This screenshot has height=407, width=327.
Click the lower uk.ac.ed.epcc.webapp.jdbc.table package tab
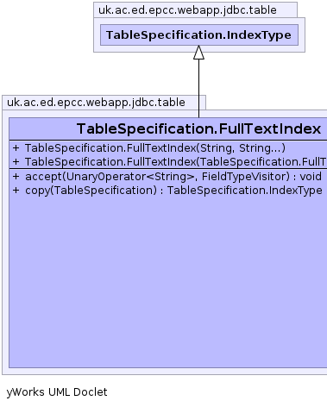click(104, 103)
